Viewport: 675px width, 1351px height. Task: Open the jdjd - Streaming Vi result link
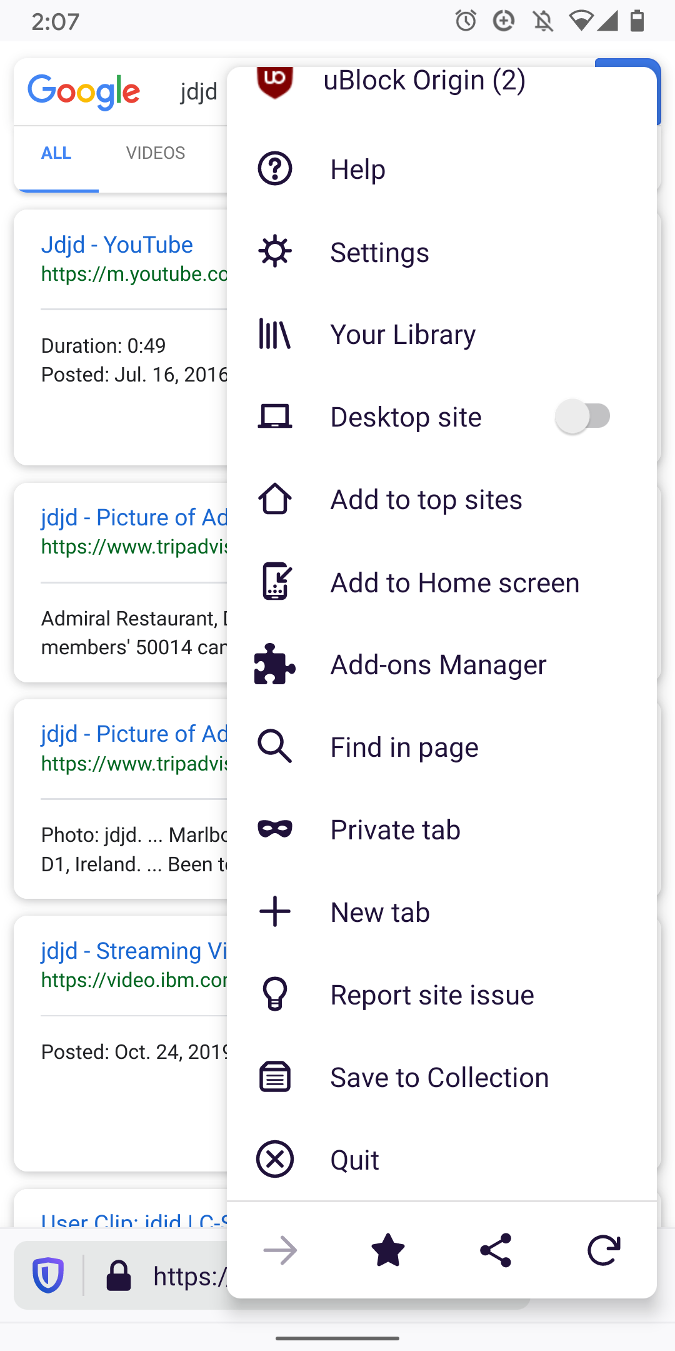(x=134, y=951)
